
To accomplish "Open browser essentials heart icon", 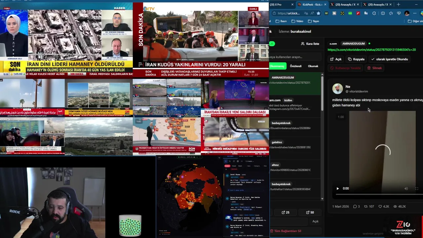I will click(399, 13).
